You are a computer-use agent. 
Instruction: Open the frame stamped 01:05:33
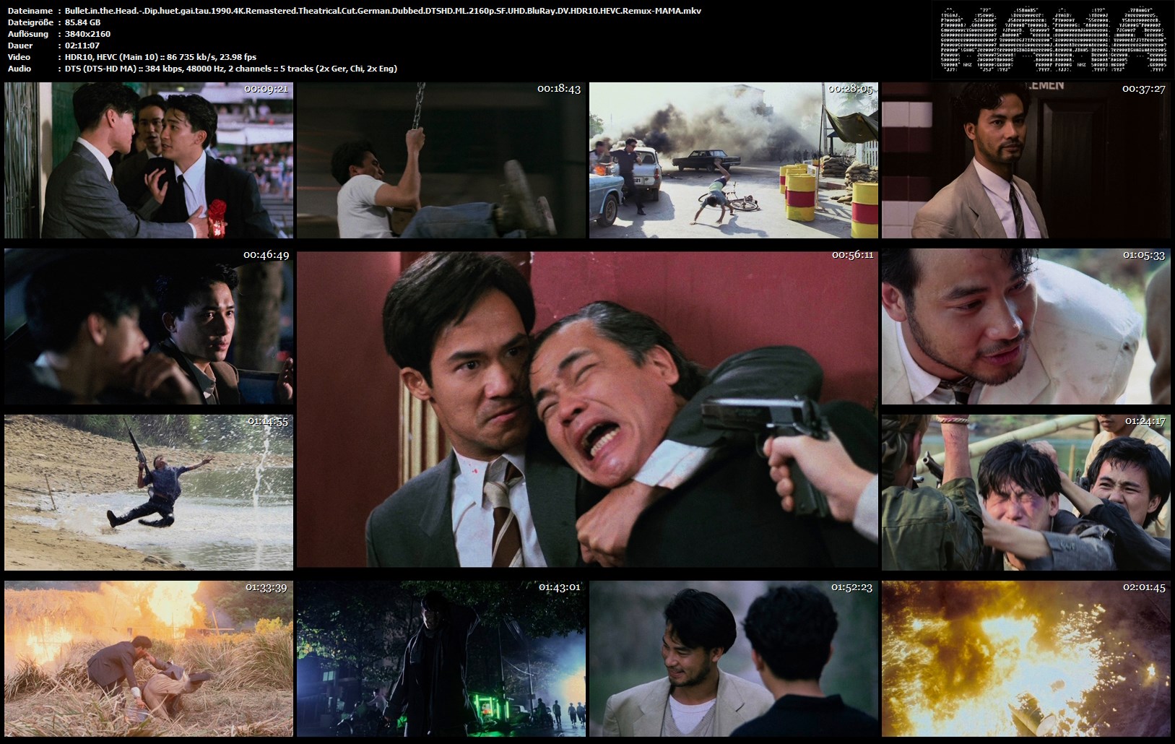[x=1026, y=326]
